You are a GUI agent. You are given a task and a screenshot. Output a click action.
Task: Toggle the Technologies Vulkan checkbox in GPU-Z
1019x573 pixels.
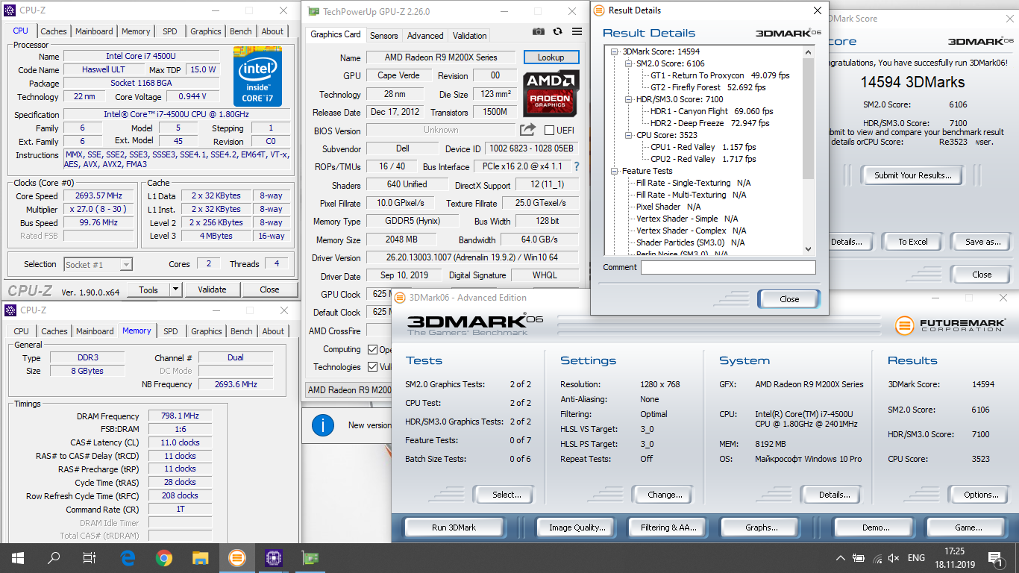pyautogui.click(x=373, y=367)
